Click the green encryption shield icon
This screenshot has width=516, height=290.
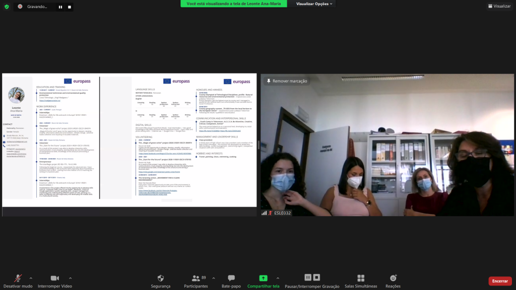[x=7, y=7]
